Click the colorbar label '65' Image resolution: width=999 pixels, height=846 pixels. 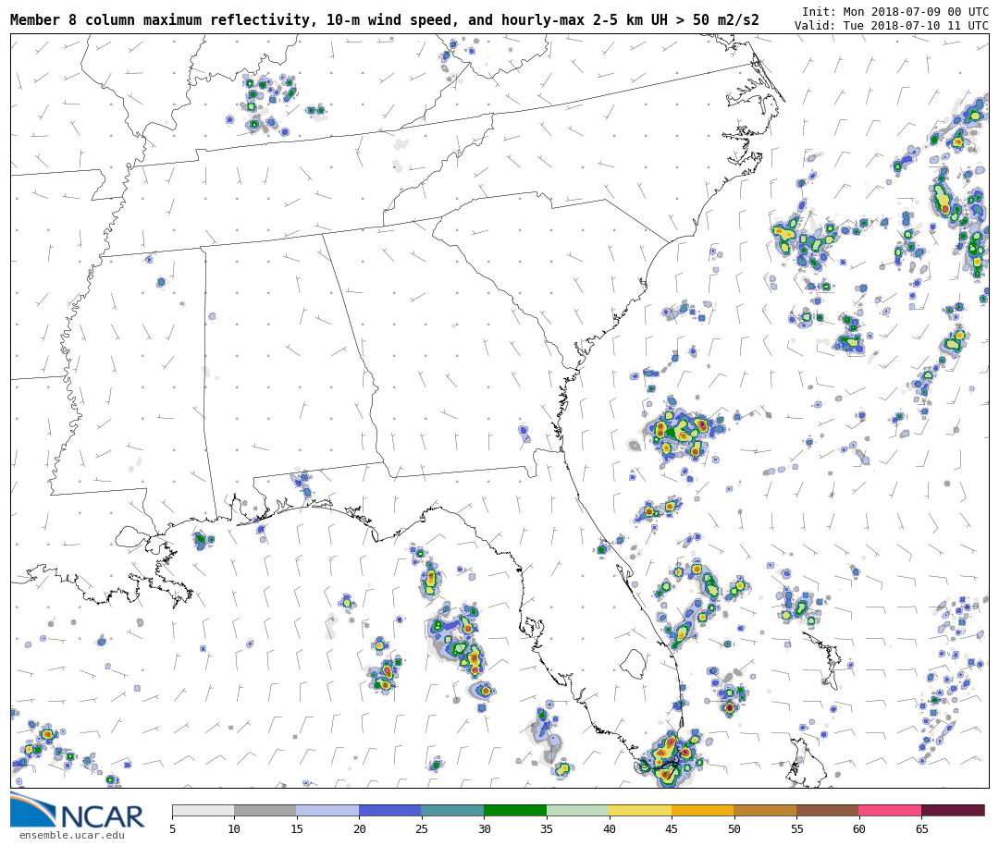point(921,828)
